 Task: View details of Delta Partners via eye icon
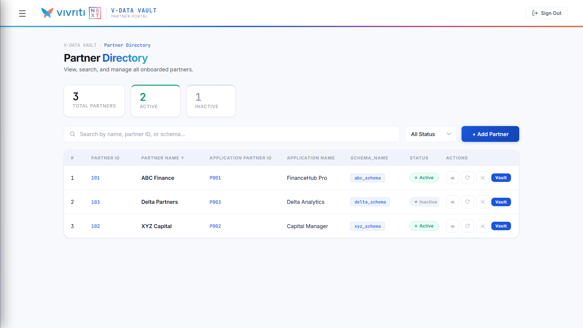pos(452,202)
